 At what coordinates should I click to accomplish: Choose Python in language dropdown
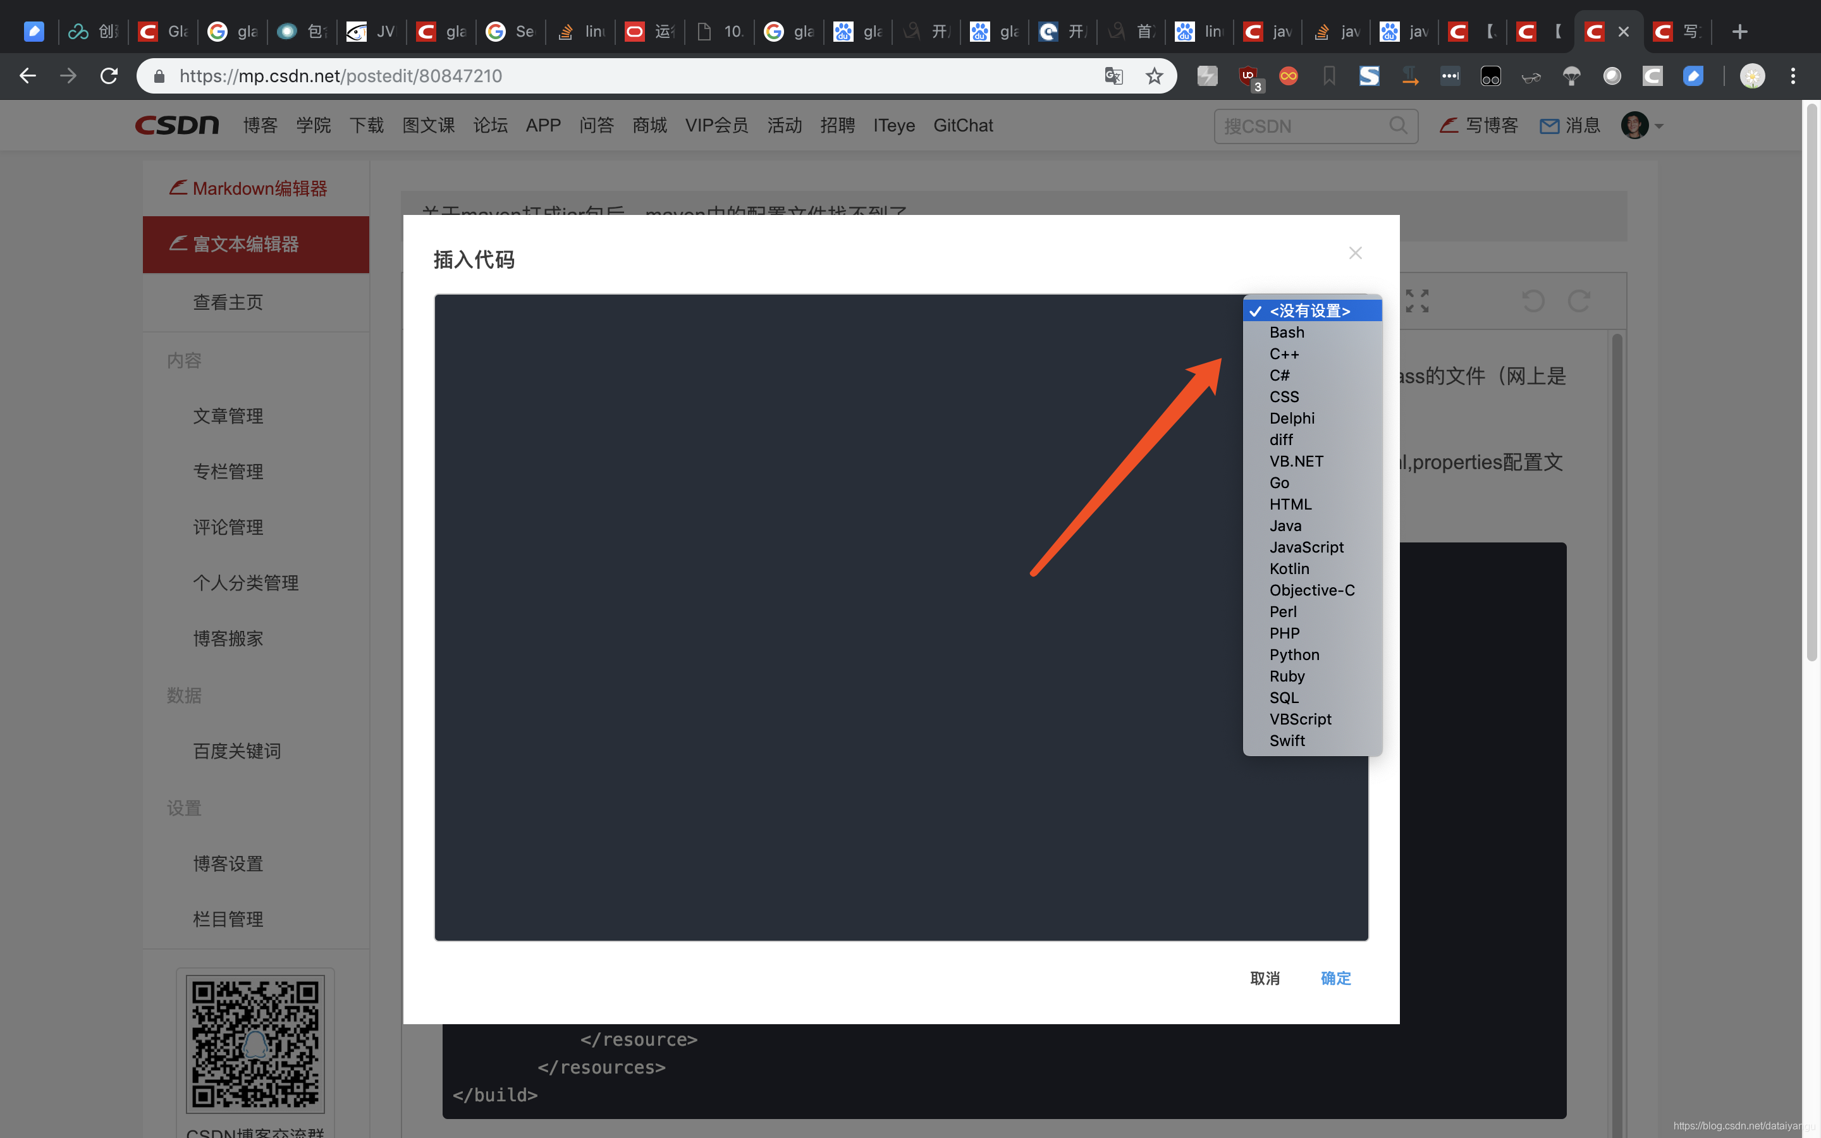click(1294, 655)
